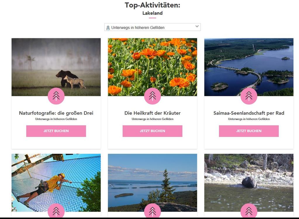Image resolution: width=299 pixels, height=219 pixels.
Task: Expand the dropdown chevron arrow
Action: pos(197,26)
